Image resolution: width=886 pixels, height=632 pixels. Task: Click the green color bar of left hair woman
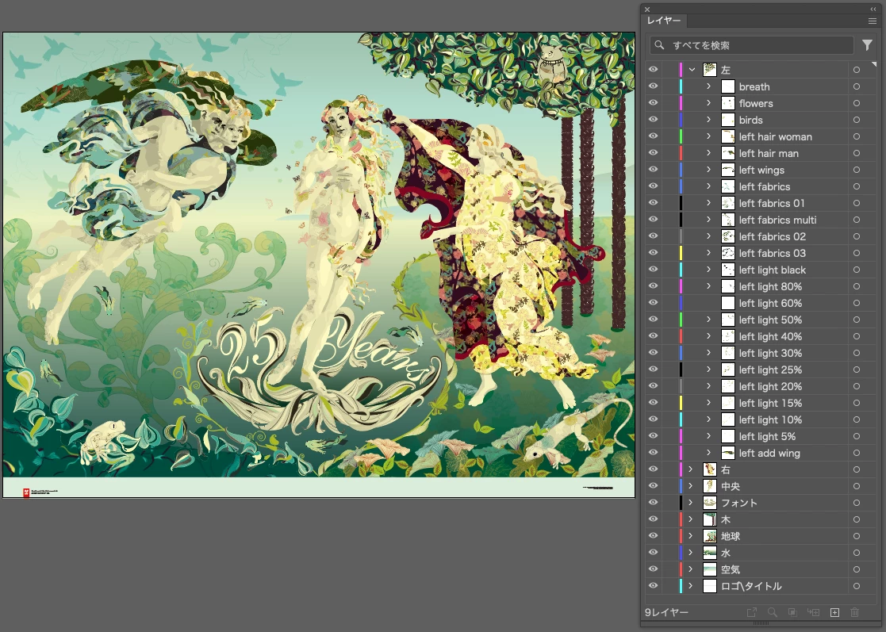[681, 136]
